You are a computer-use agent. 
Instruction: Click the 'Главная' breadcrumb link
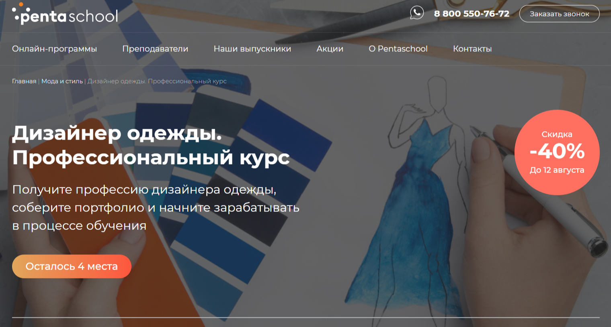(x=24, y=81)
